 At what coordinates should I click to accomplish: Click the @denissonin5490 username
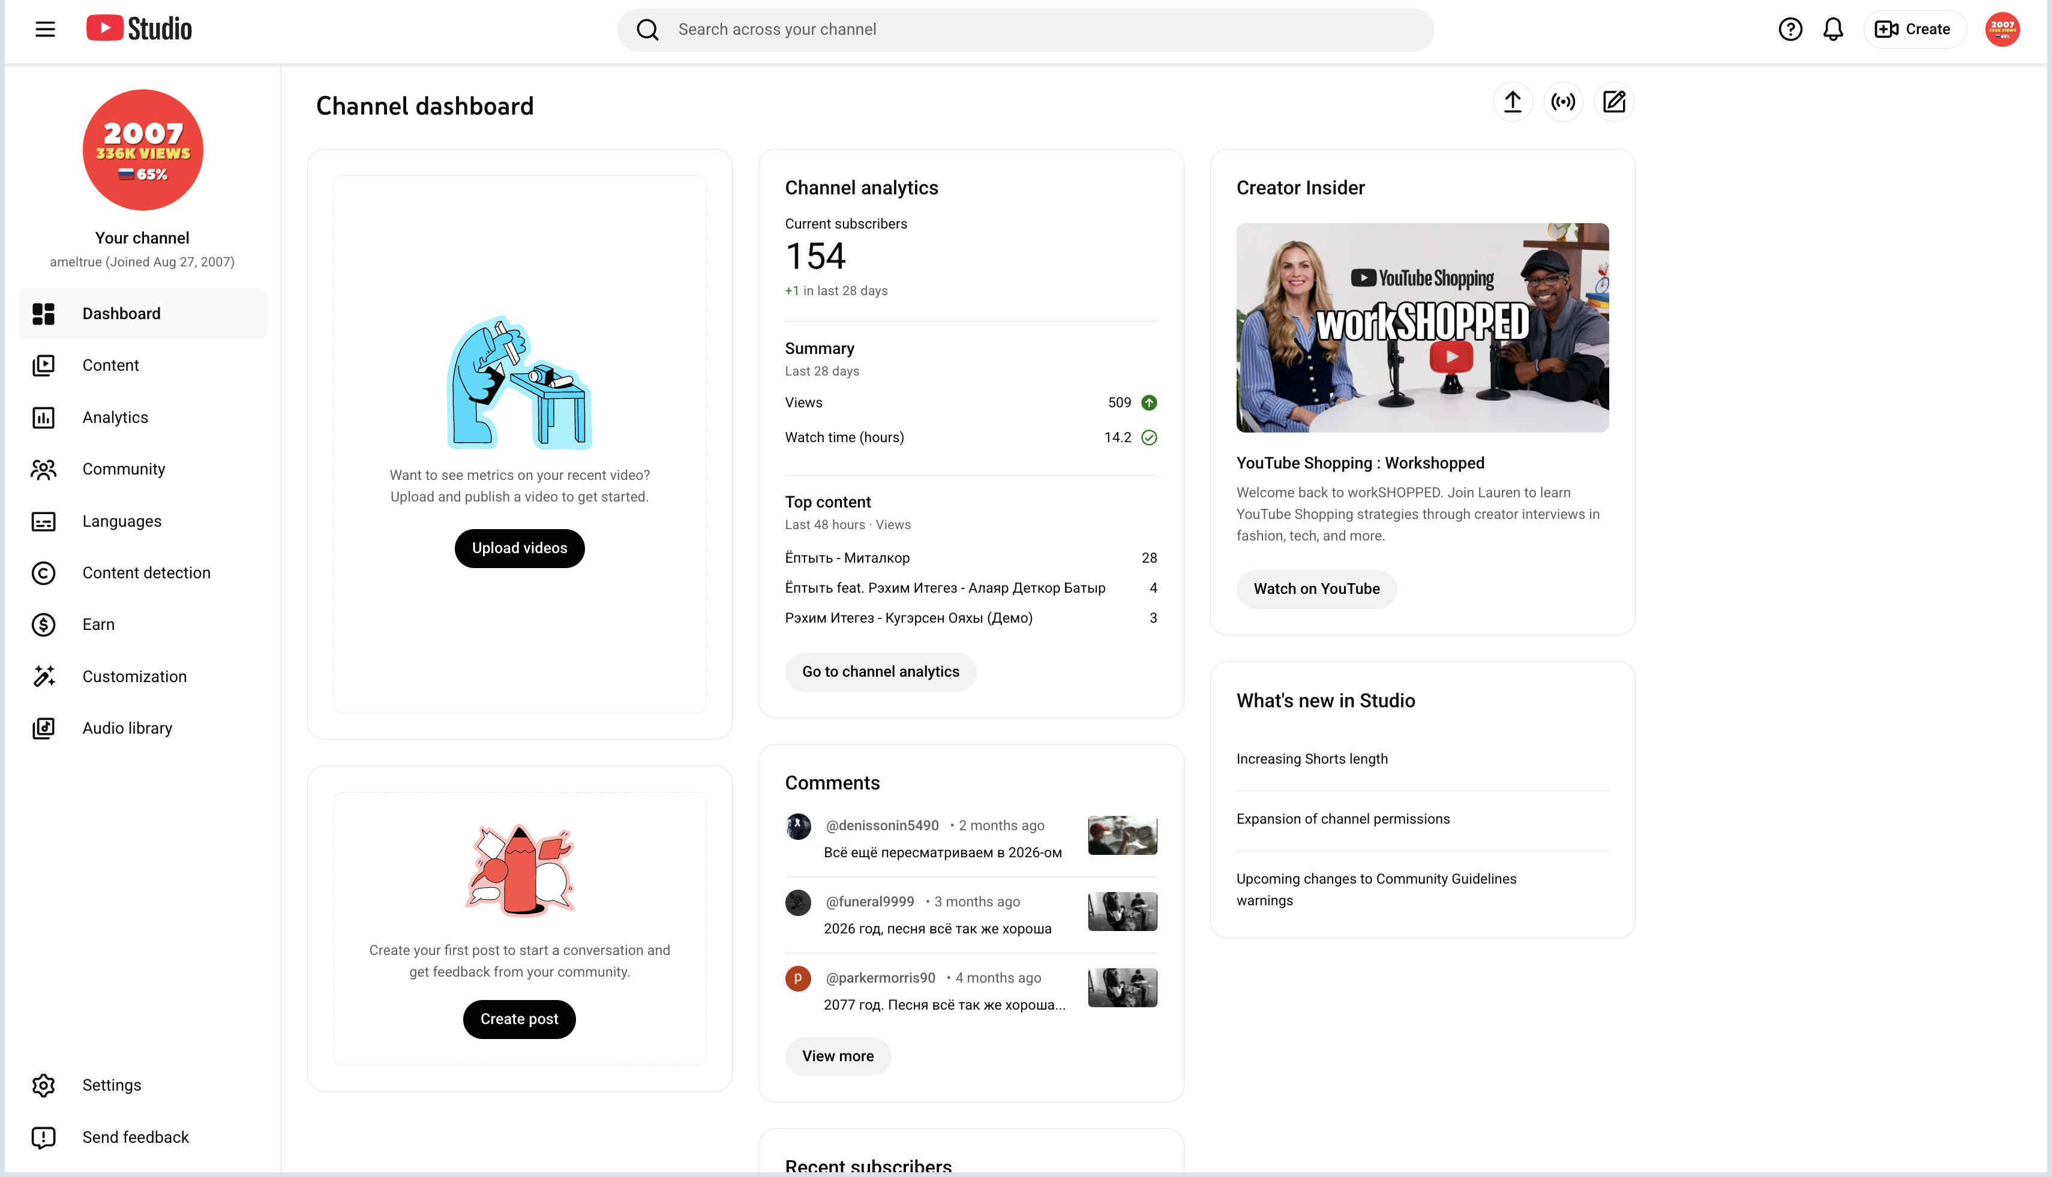pyautogui.click(x=881, y=825)
